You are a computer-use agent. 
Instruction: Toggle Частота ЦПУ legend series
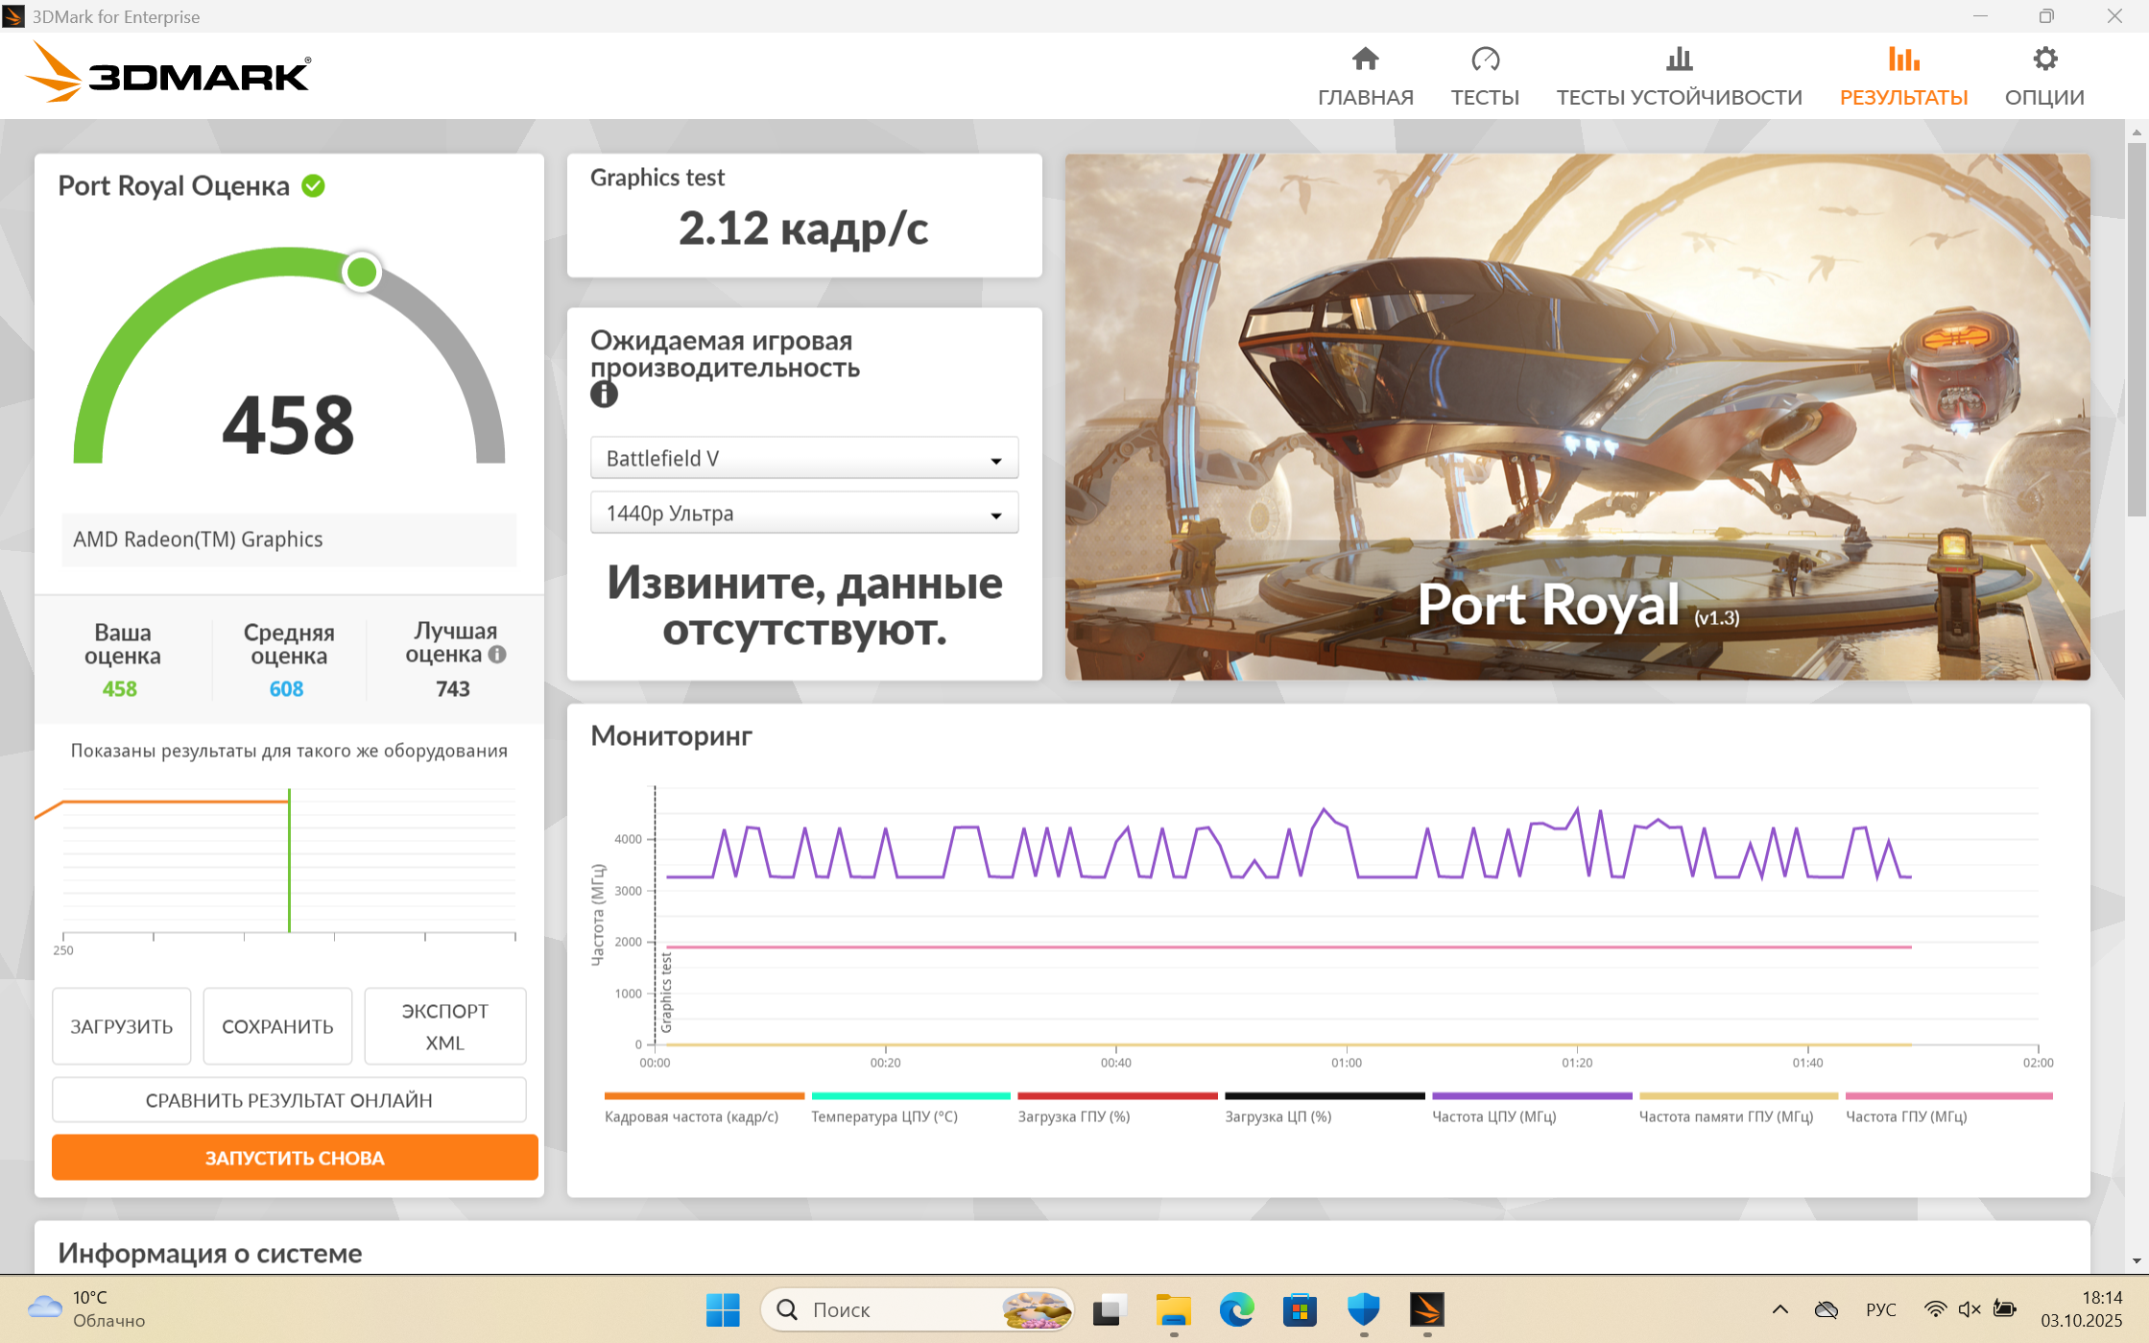click(x=1493, y=1116)
